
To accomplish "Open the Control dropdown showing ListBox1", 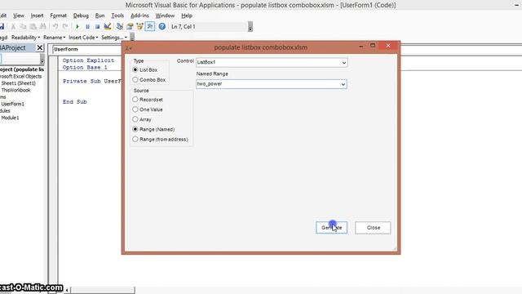I will point(344,62).
